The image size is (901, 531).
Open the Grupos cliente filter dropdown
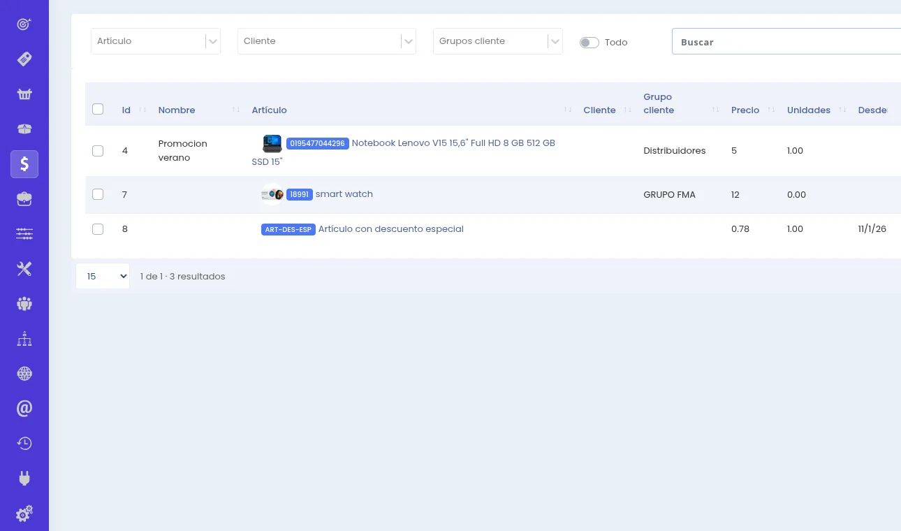tap(498, 41)
